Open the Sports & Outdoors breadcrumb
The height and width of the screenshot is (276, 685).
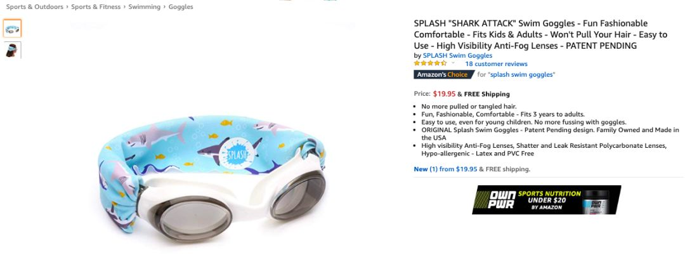tap(34, 7)
